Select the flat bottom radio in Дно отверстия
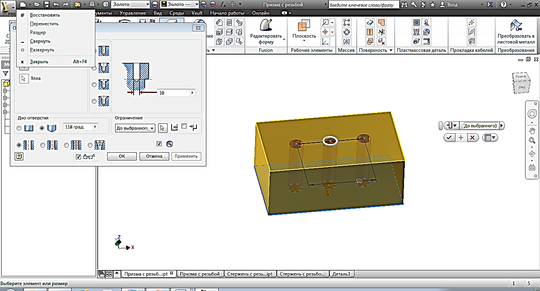This screenshot has width=540, height=291. [x=19, y=128]
